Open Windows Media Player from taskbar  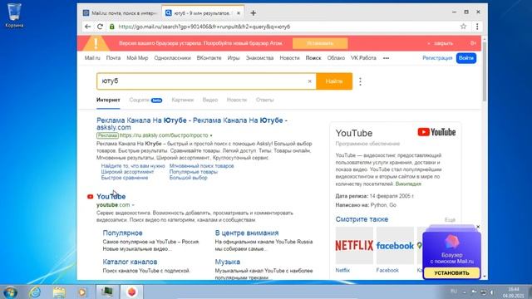click(81, 292)
